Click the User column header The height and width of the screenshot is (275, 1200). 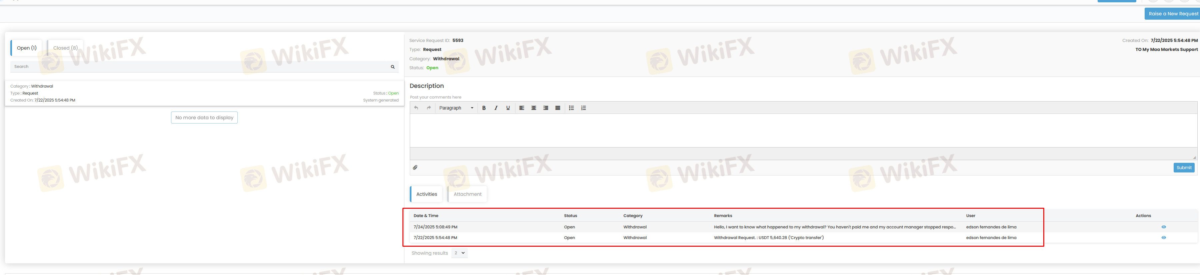pos(970,216)
